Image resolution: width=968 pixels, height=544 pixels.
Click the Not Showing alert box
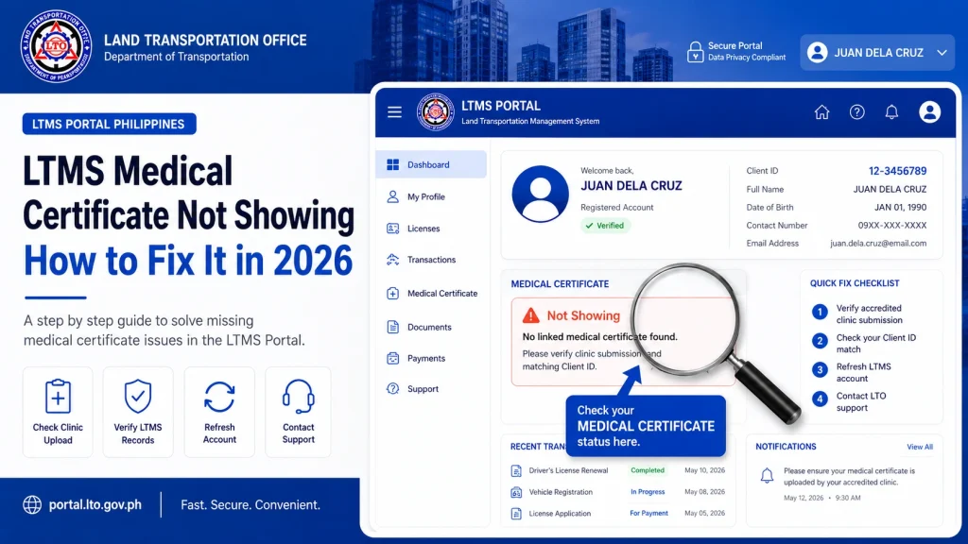pyautogui.click(x=623, y=342)
